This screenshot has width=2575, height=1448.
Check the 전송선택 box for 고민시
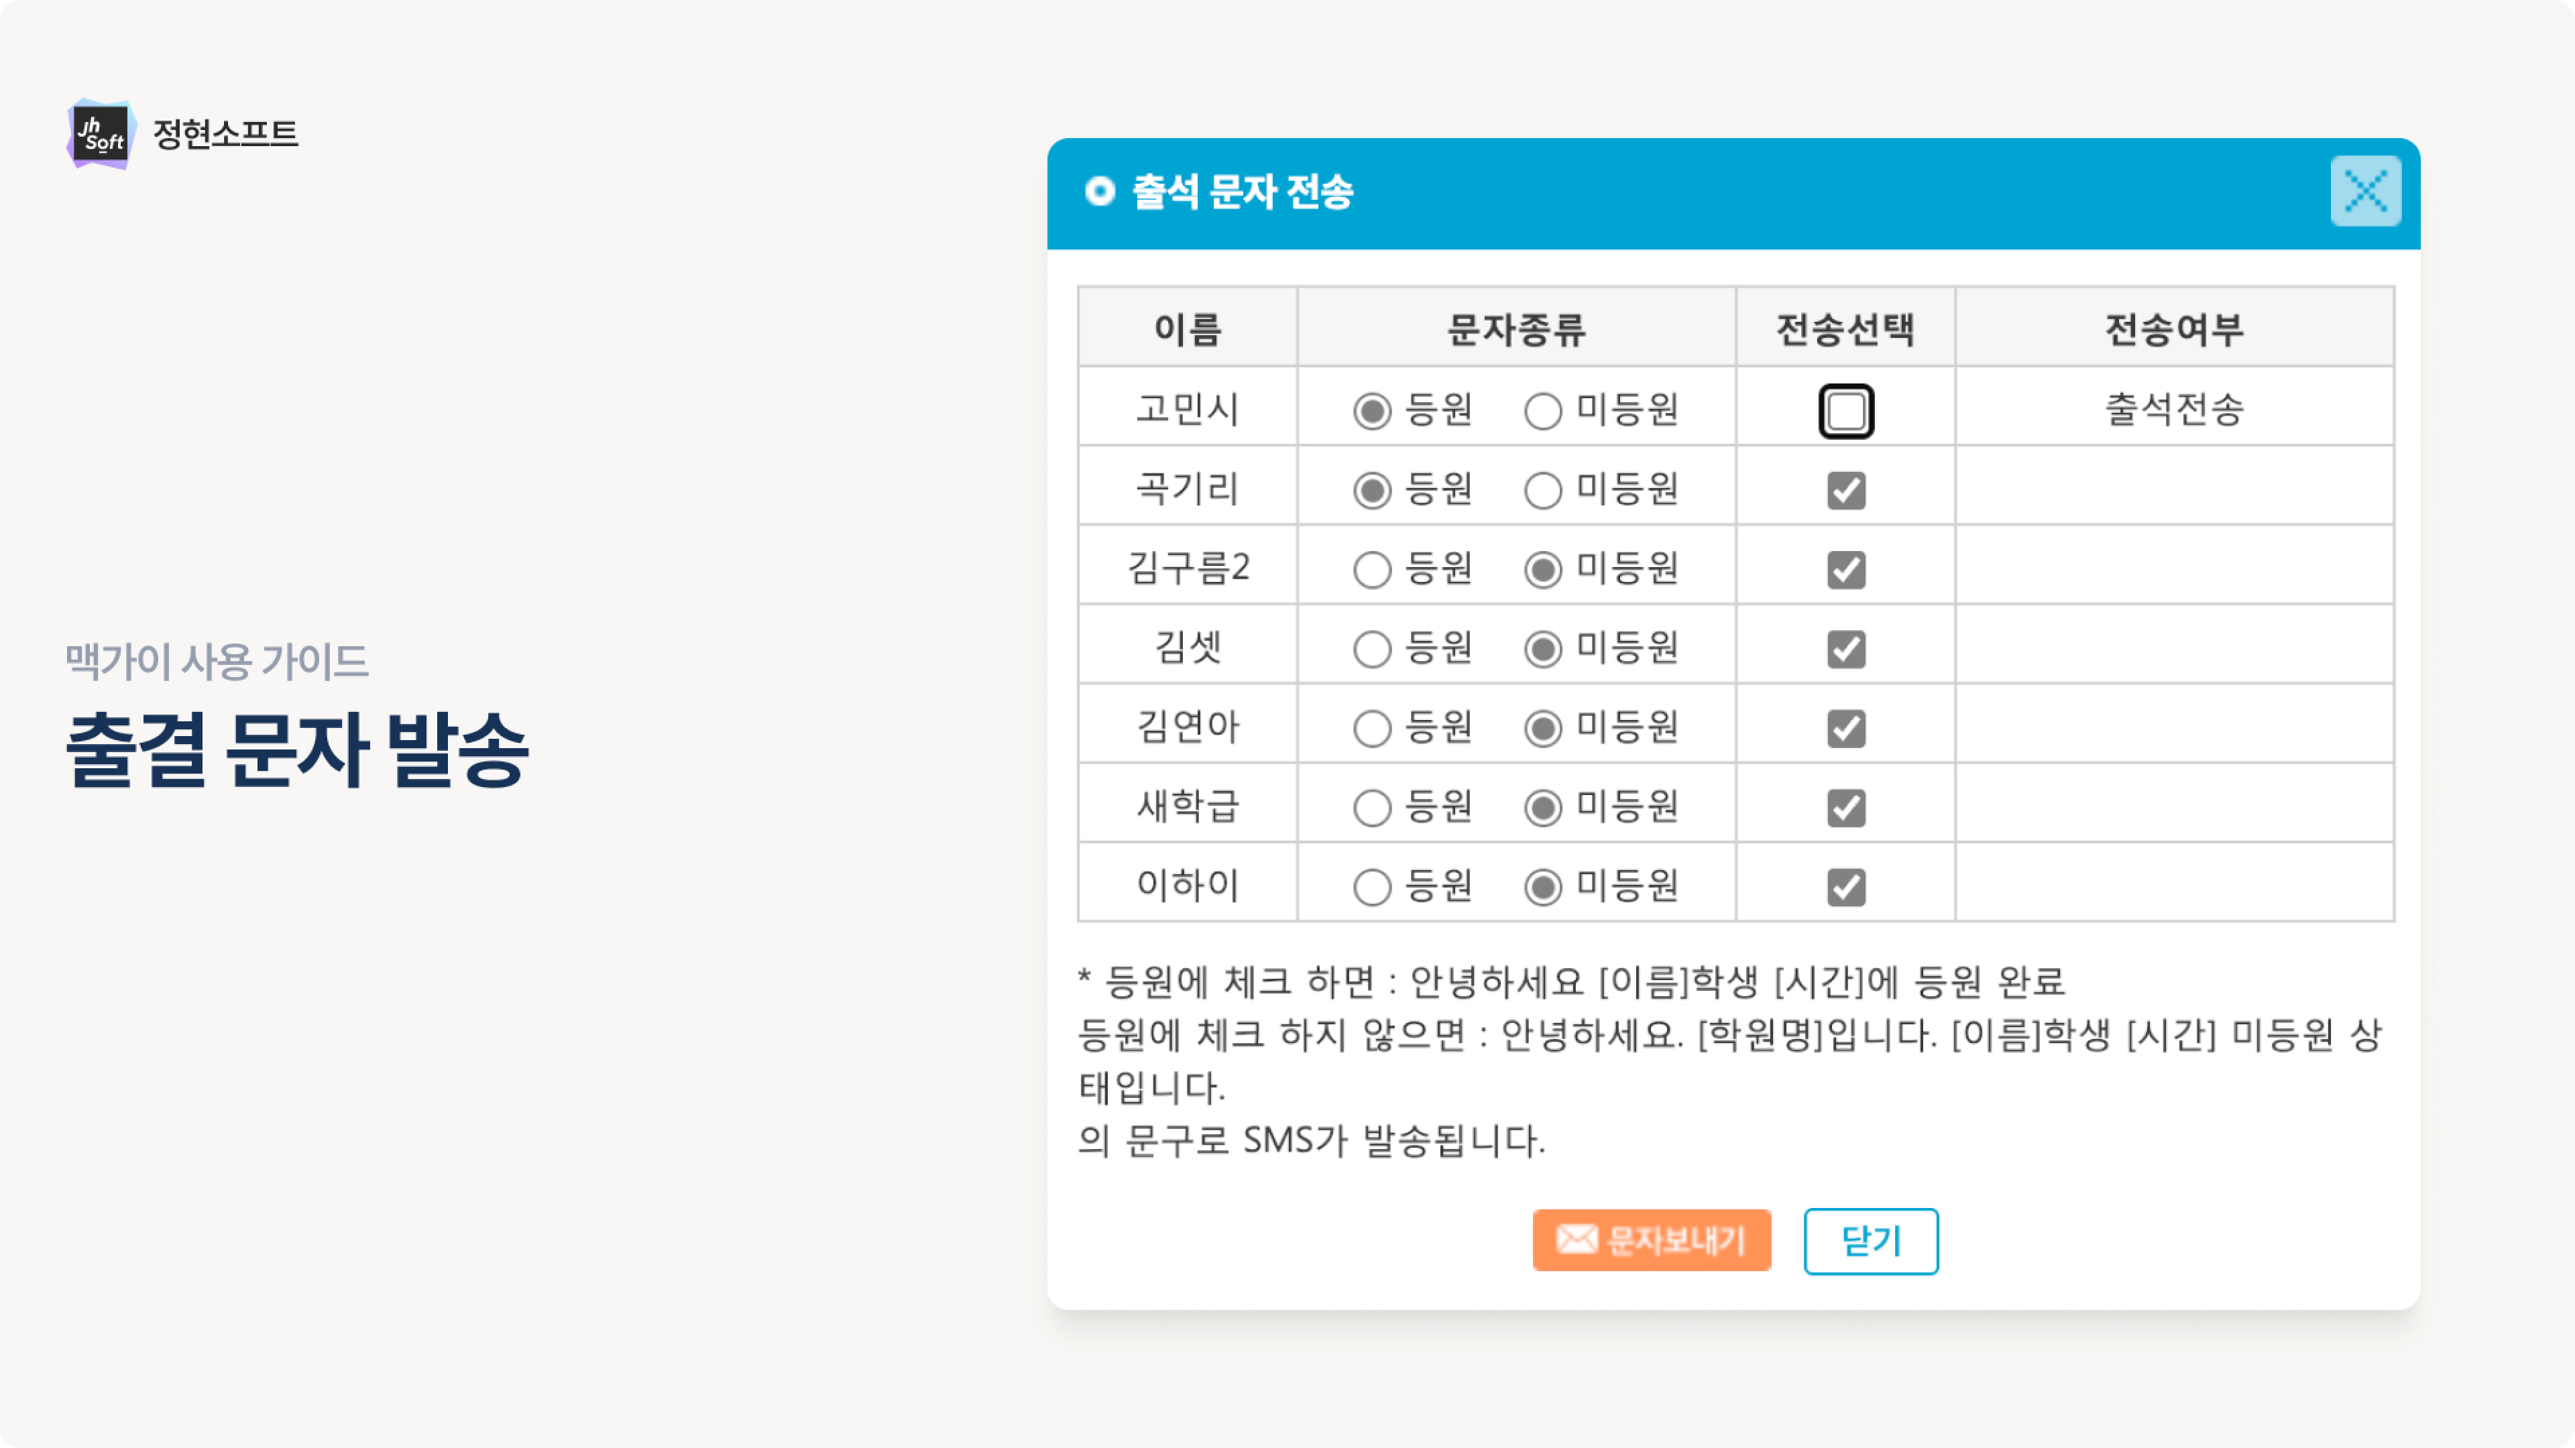(x=1845, y=411)
